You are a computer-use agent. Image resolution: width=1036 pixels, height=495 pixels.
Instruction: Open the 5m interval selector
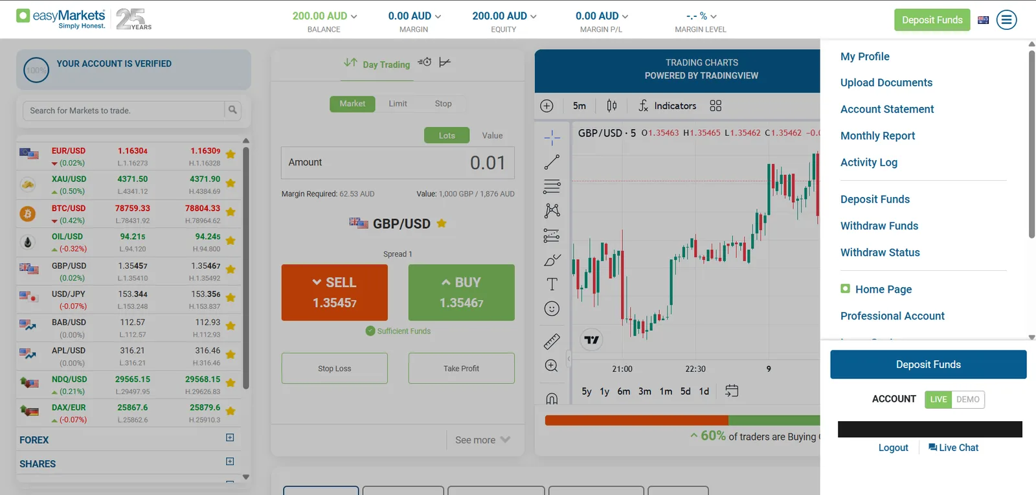coord(580,106)
